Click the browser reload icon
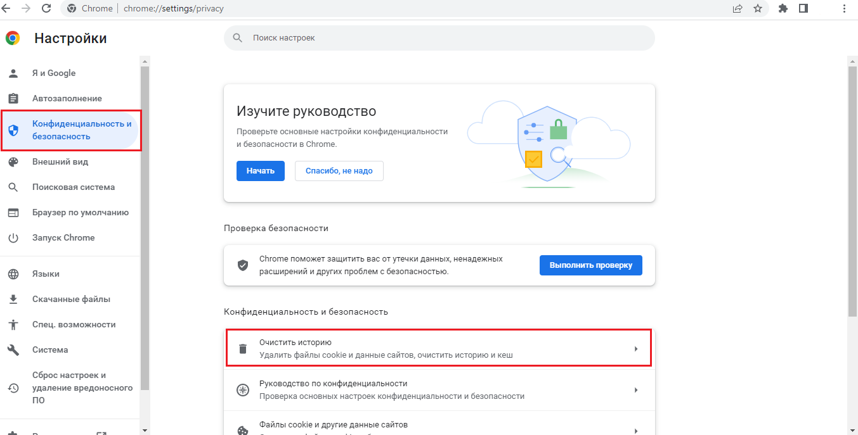The image size is (858, 435). click(46, 8)
